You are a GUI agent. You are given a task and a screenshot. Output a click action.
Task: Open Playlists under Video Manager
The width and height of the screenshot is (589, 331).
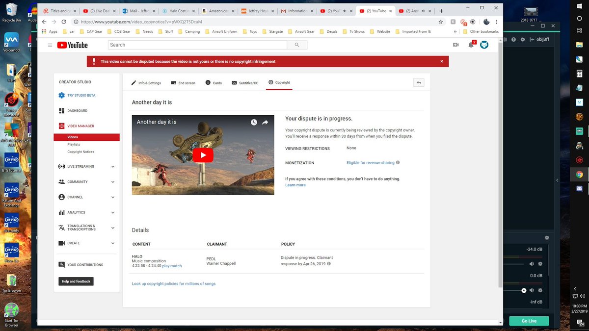[74, 145]
